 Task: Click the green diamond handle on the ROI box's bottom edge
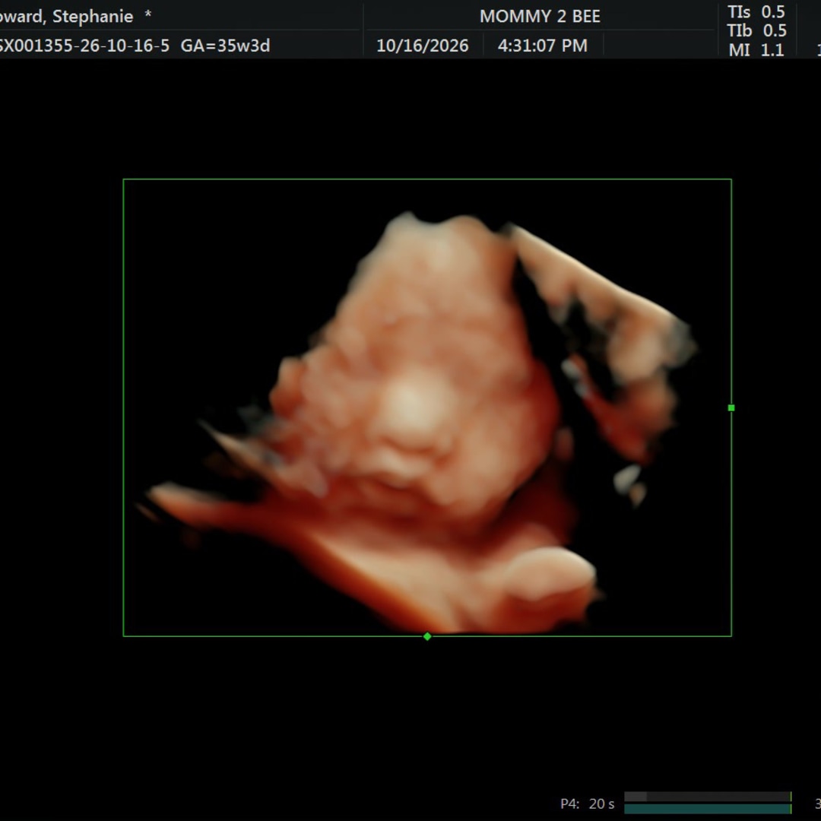pos(427,636)
